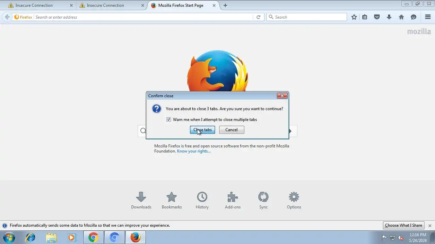Submit start page search arrow
Viewport: 435px width, 244px height.
(290, 131)
